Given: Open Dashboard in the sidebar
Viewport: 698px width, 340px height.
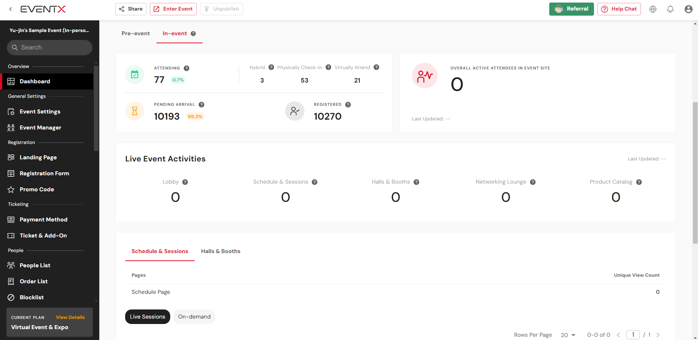Looking at the screenshot, I should [47, 81].
